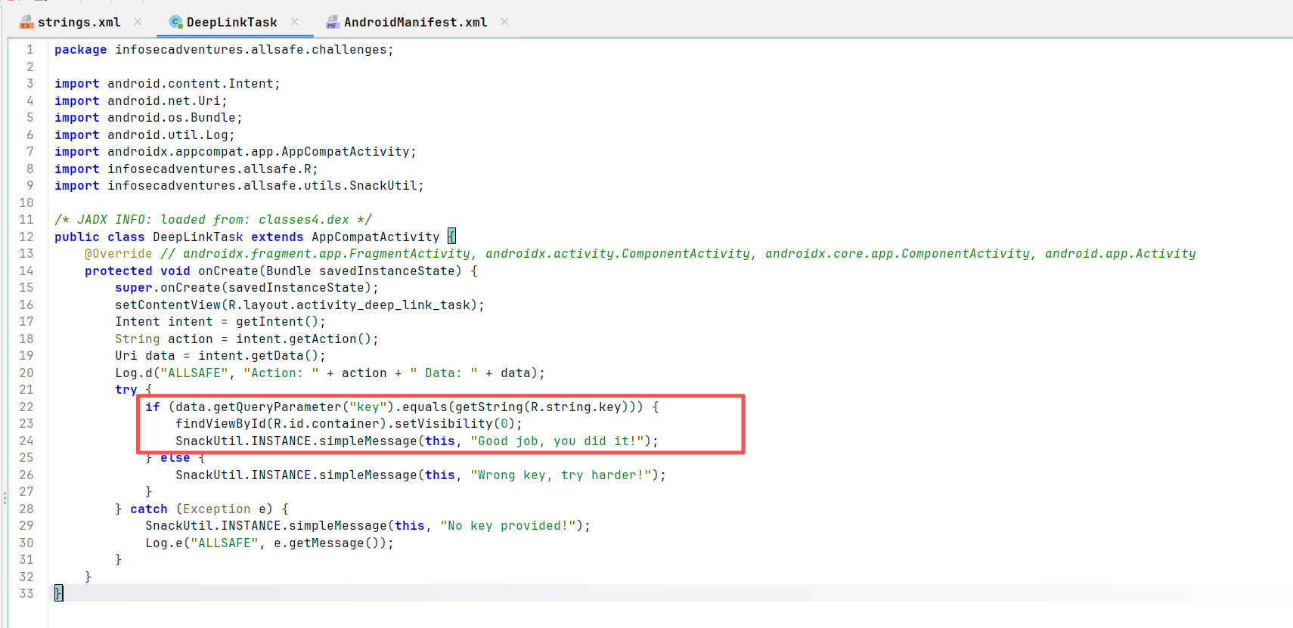Click line number 12 in the gutter

(x=26, y=237)
